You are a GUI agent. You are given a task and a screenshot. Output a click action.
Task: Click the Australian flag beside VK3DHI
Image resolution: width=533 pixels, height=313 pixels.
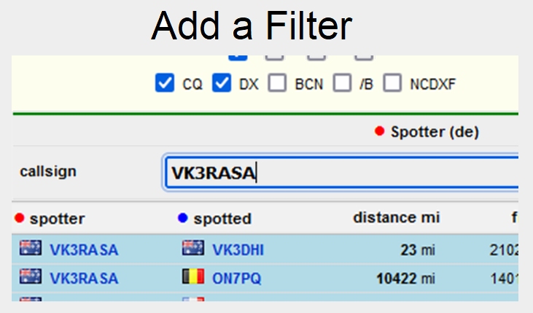tap(192, 250)
